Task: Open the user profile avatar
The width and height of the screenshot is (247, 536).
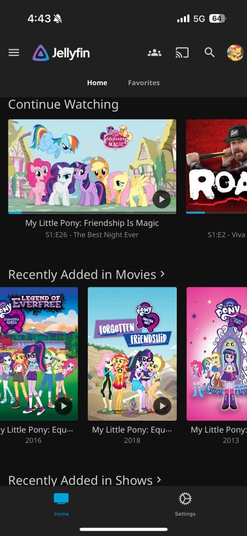Action: (x=235, y=53)
